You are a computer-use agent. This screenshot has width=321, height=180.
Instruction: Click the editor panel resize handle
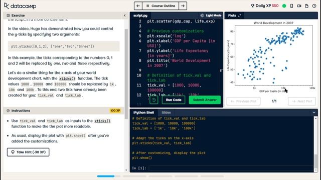pyautogui.click(x=221, y=70)
